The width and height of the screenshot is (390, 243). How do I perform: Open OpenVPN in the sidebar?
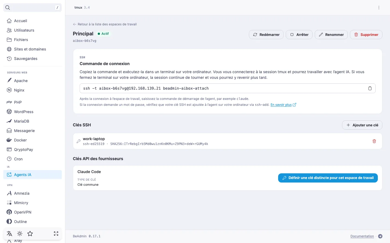pos(32,212)
